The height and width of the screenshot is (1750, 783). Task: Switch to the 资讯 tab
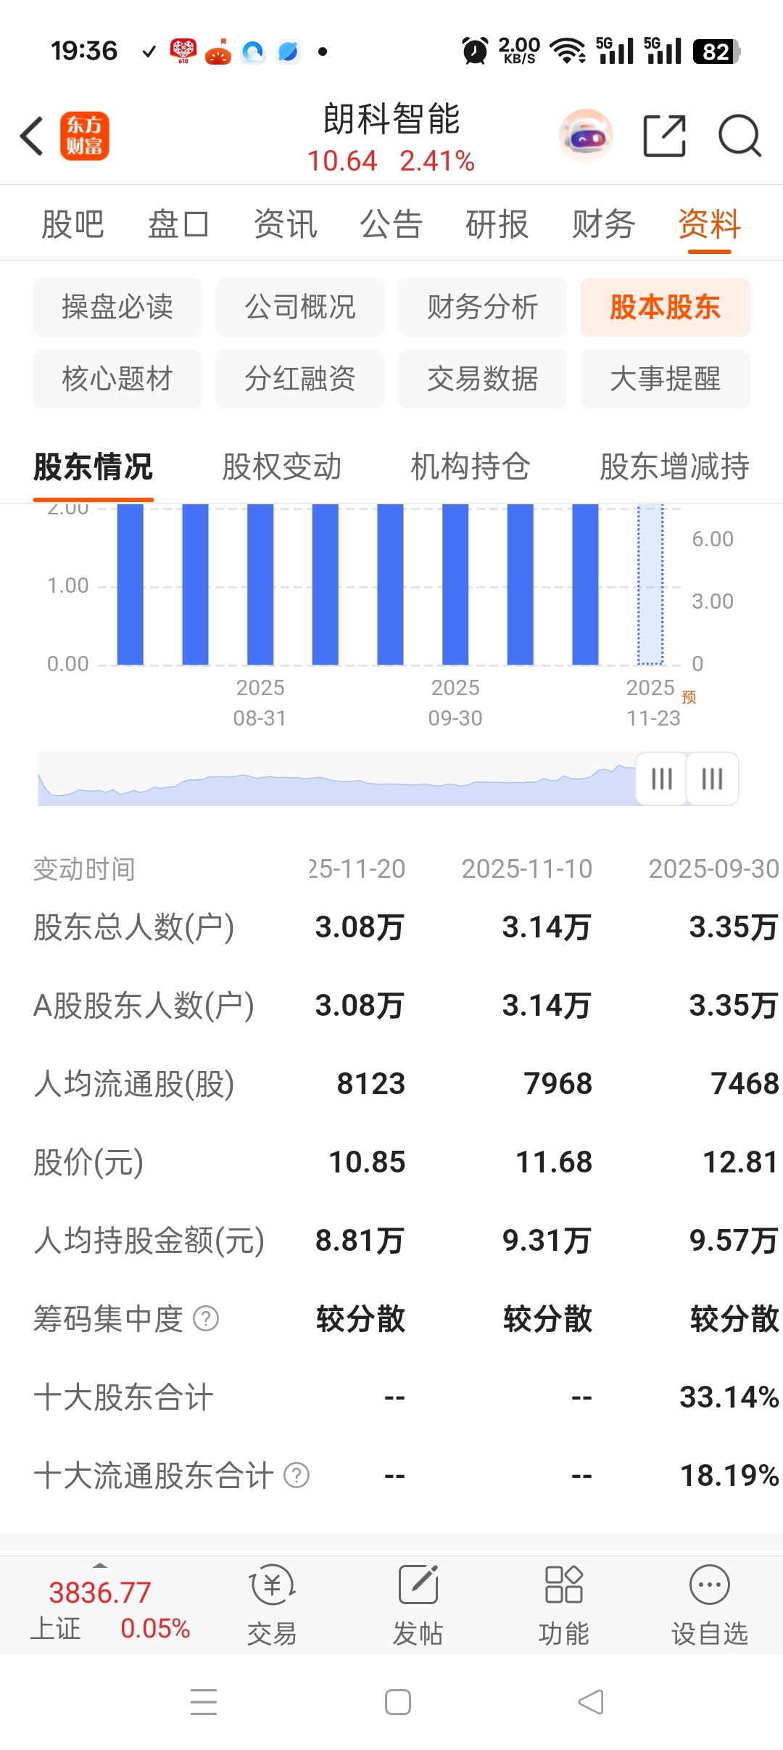pyautogui.click(x=285, y=224)
